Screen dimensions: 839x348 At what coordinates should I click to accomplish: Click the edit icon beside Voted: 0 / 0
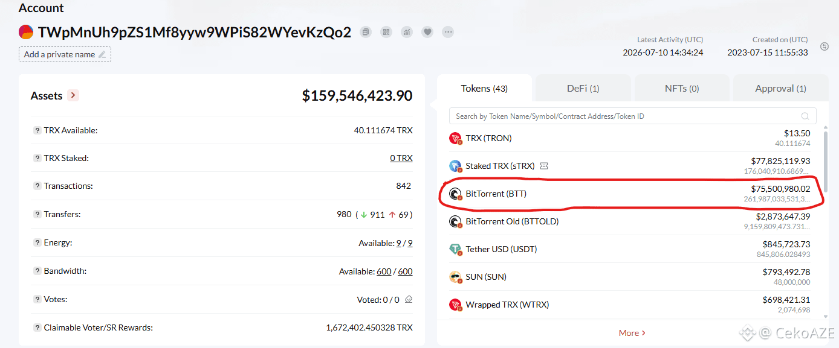(x=409, y=299)
